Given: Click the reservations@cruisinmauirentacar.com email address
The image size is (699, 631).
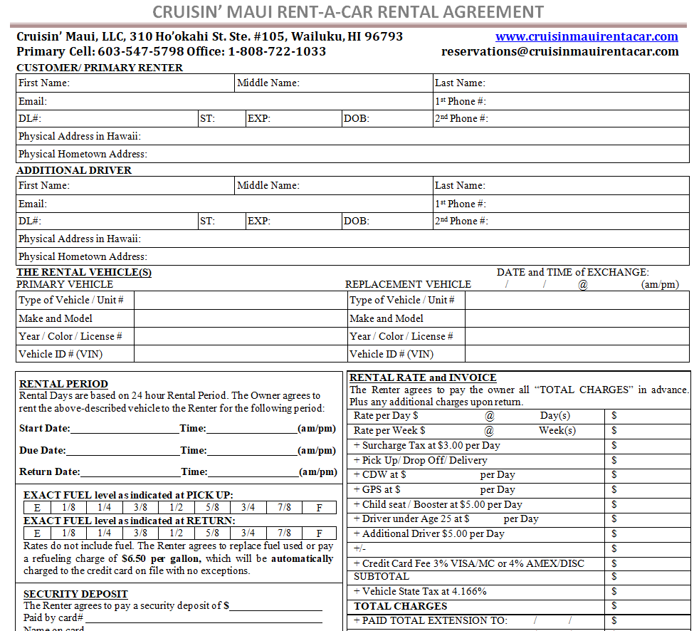Looking at the screenshot, I should [559, 51].
